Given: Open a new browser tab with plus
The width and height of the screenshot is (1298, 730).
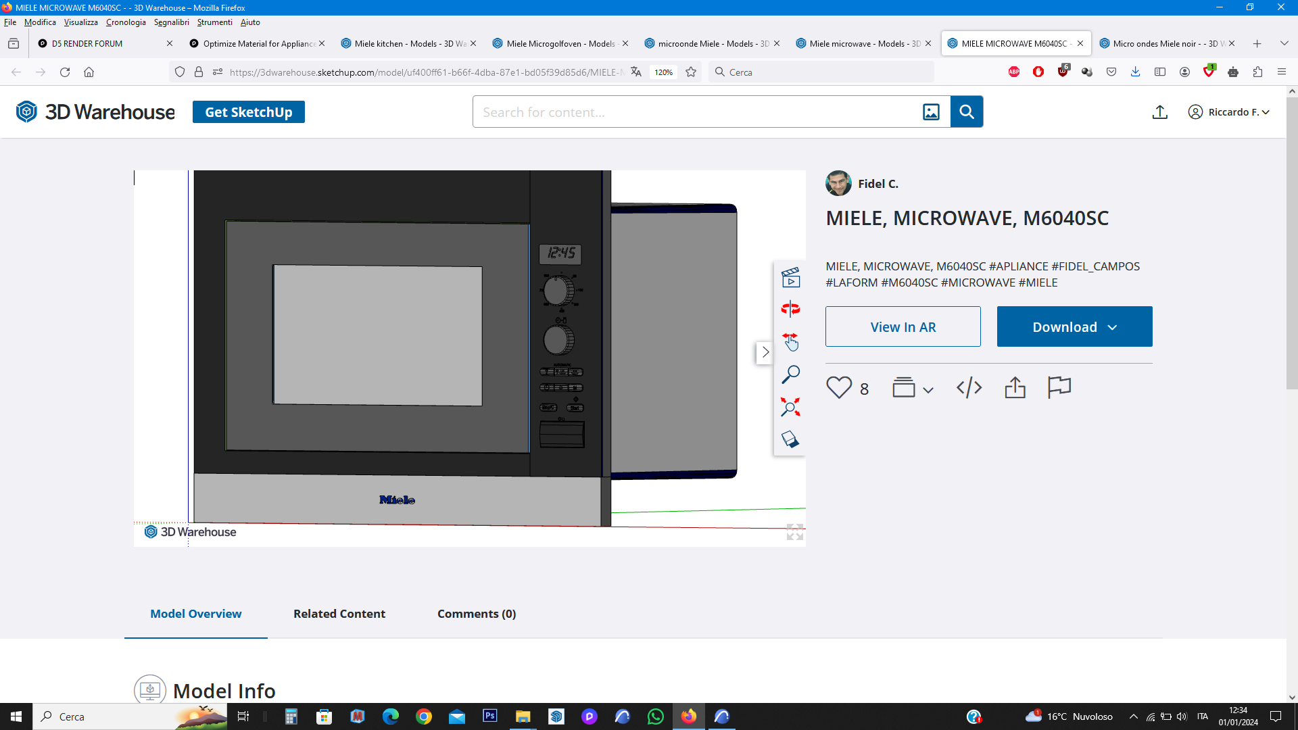Looking at the screenshot, I should [1257, 43].
